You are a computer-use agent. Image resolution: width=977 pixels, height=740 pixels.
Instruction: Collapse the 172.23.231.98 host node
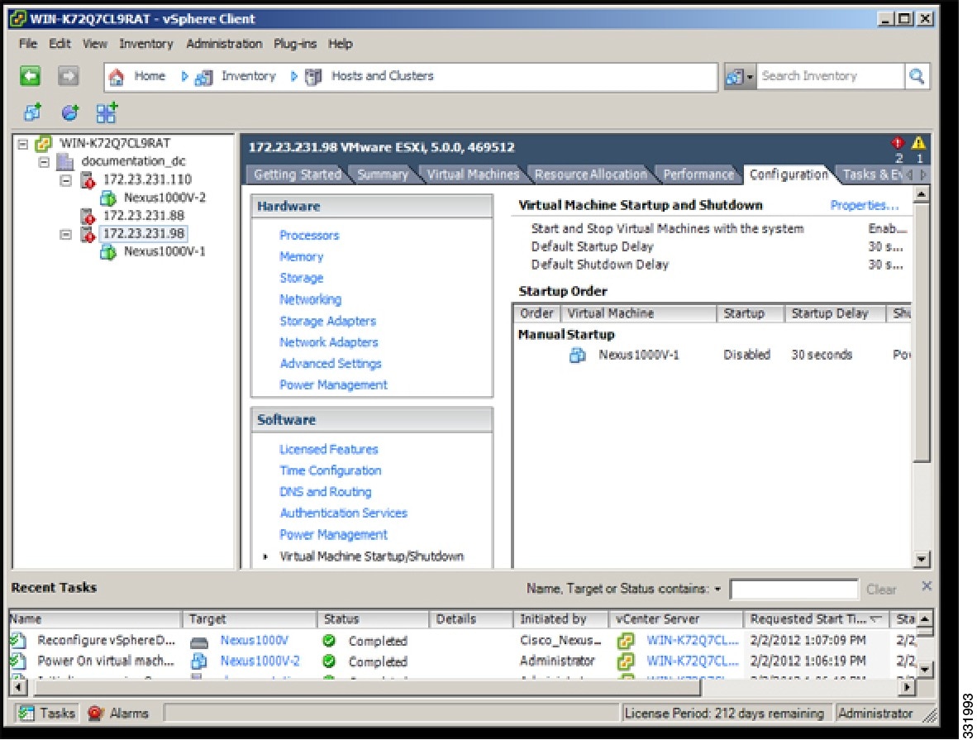tap(65, 235)
